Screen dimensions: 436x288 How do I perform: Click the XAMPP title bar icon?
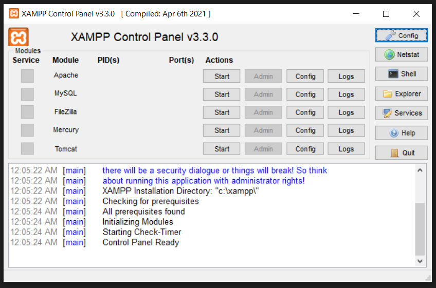coord(13,13)
